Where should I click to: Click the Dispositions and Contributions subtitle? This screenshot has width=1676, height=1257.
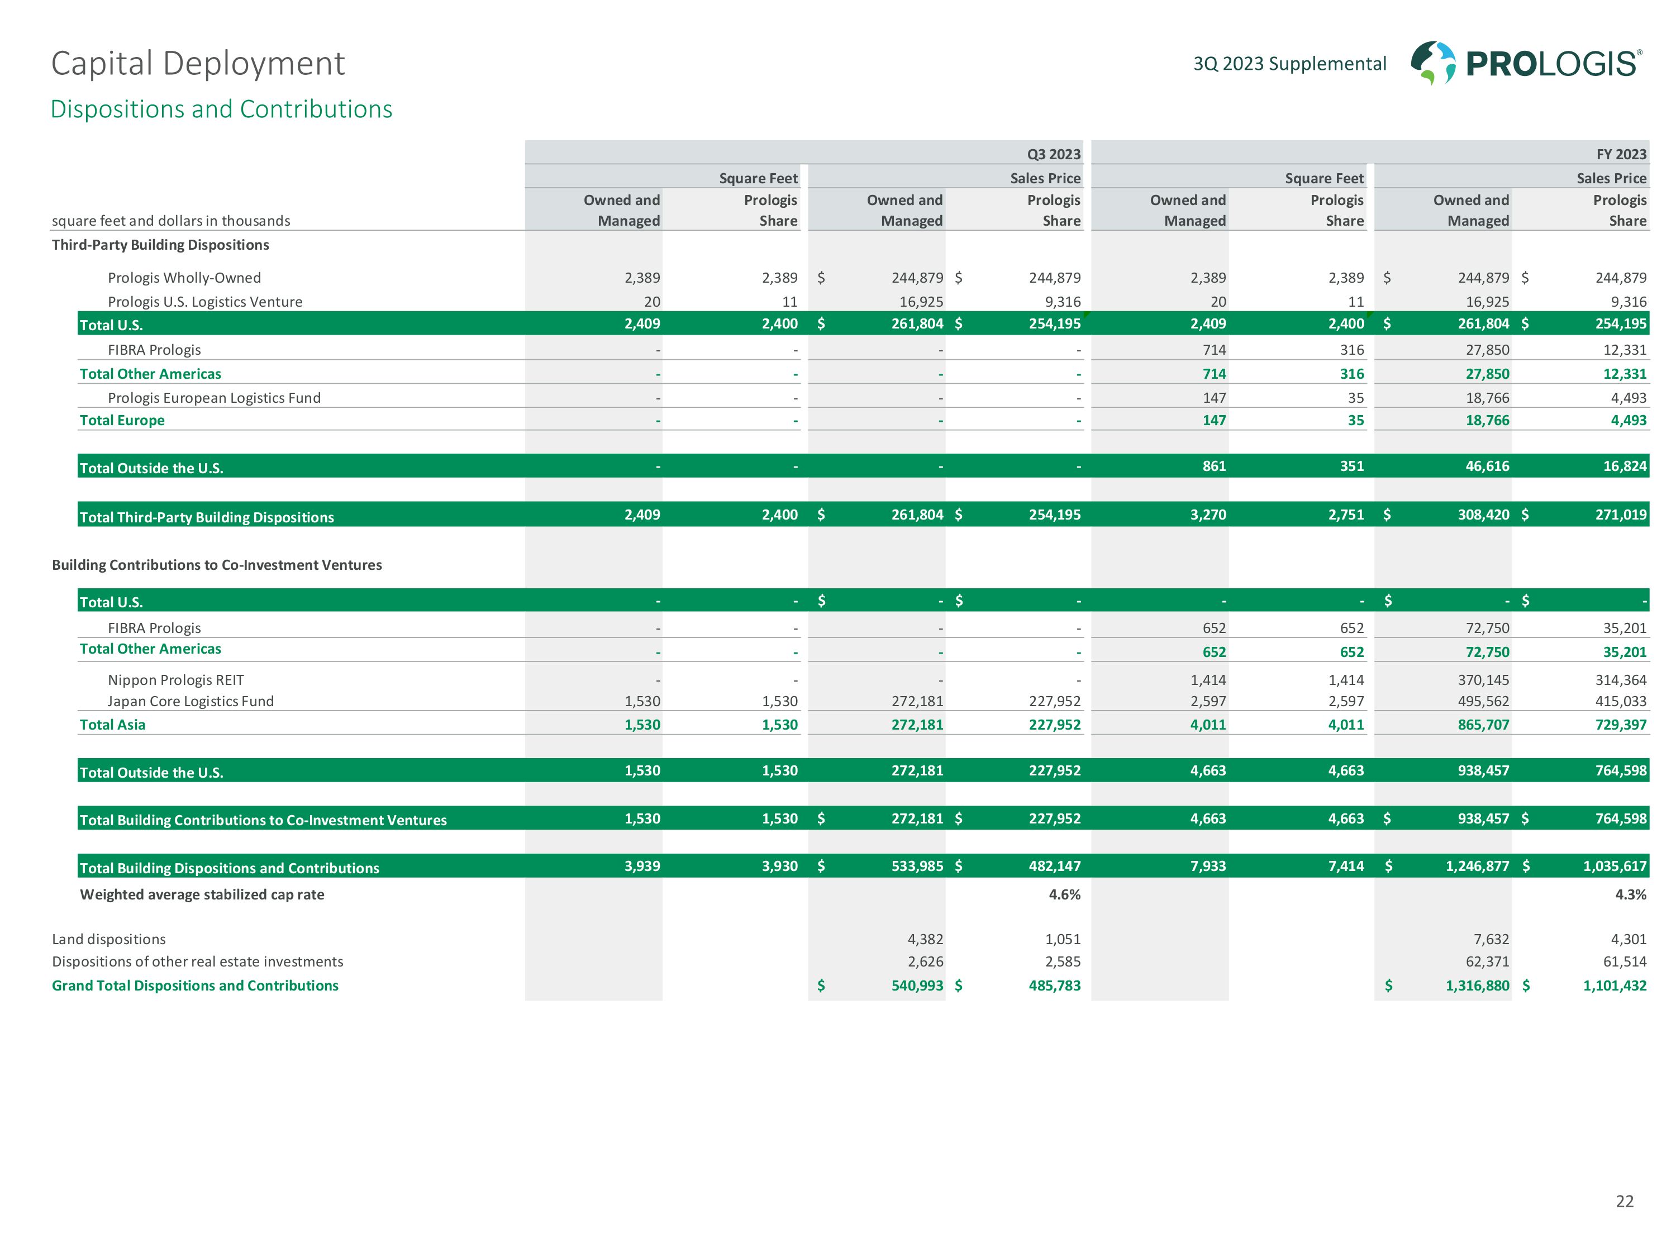pyautogui.click(x=221, y=110)
